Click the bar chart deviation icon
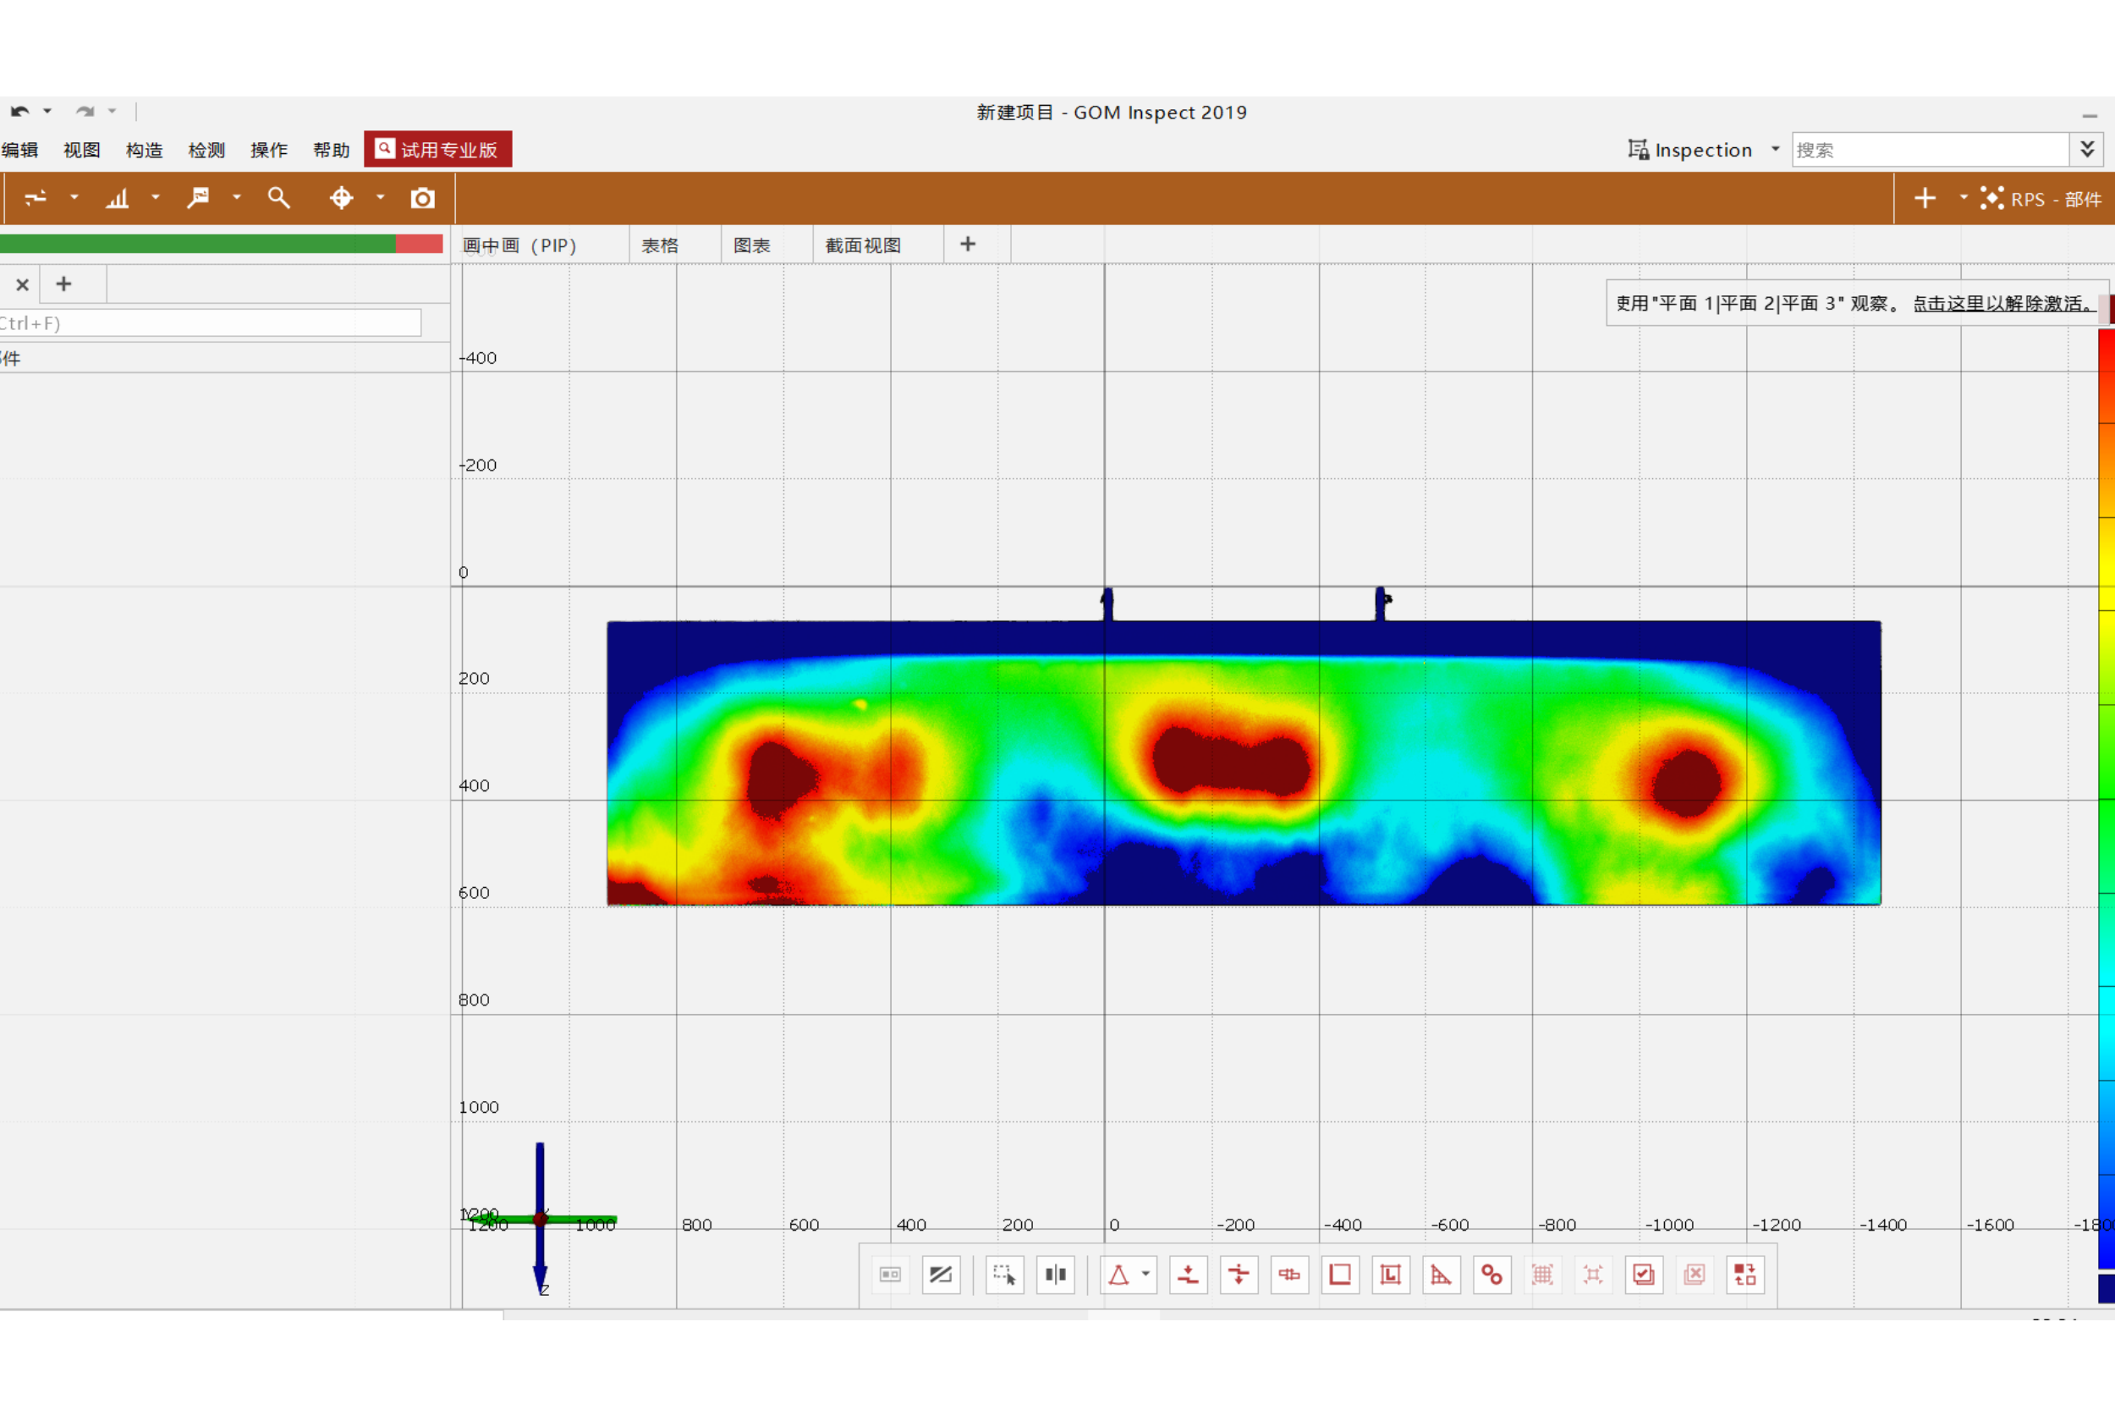The width and height of the screenshot is (2115, 1410). pos(118,199)
